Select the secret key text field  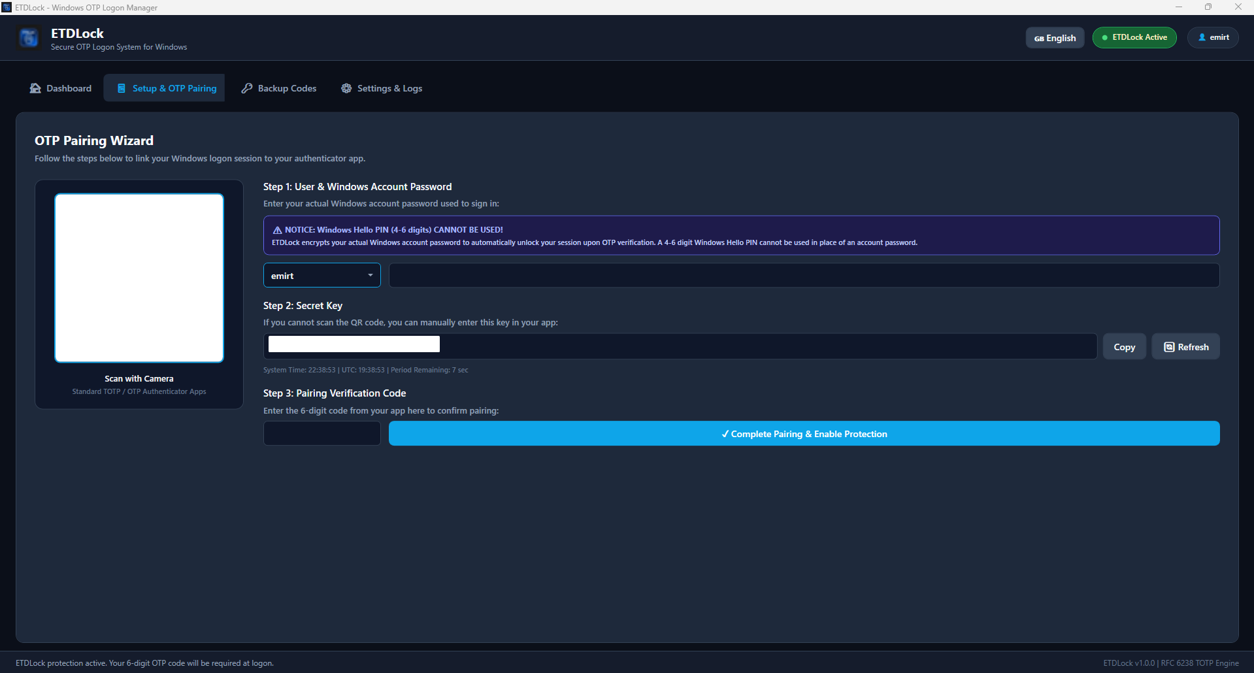click(x=680, y=346)
